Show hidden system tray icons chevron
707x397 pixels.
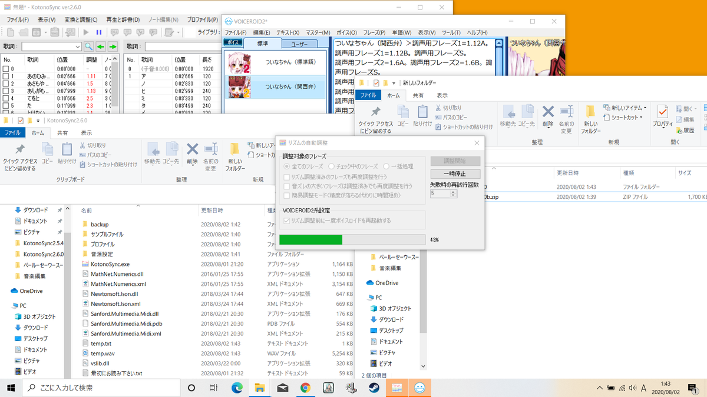(599, 388)
